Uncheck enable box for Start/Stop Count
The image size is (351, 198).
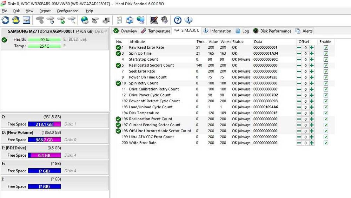[x=326, y=59]
